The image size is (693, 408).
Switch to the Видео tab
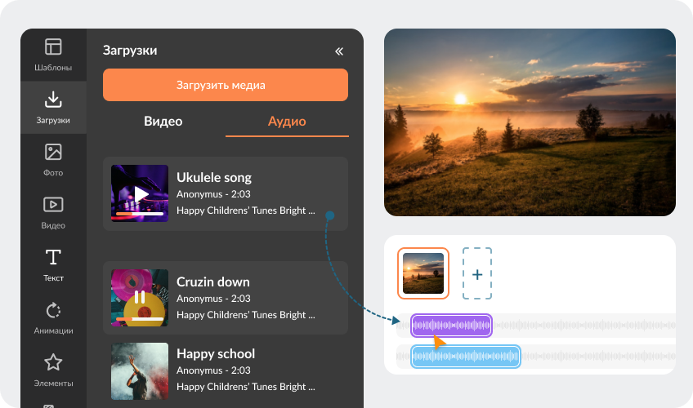pyautogui.click(x=163, y=122)
